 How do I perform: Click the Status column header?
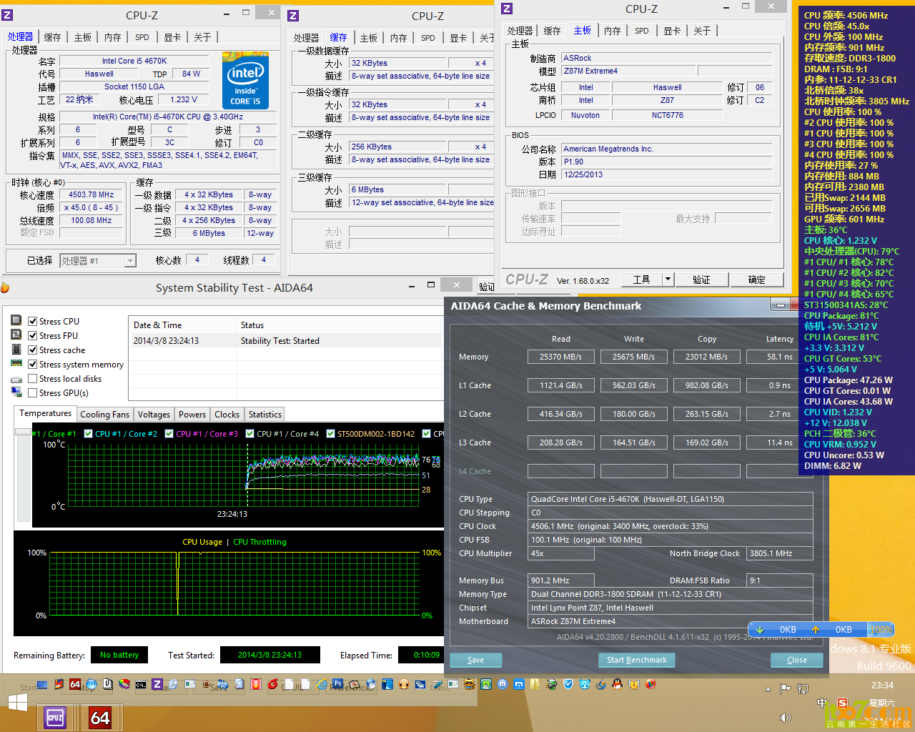(x=340, y=325)
